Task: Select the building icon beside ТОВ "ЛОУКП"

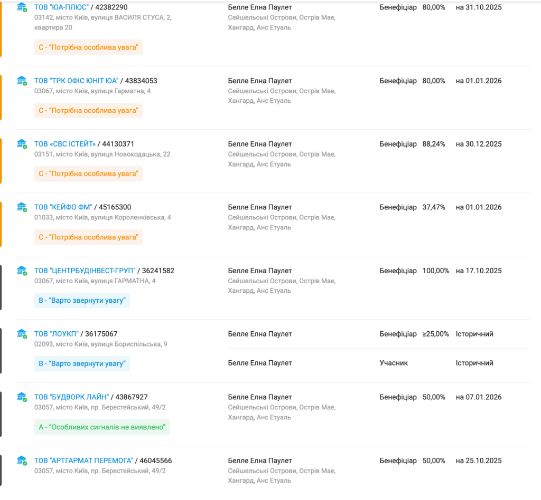Action: [x=22, y=333]
